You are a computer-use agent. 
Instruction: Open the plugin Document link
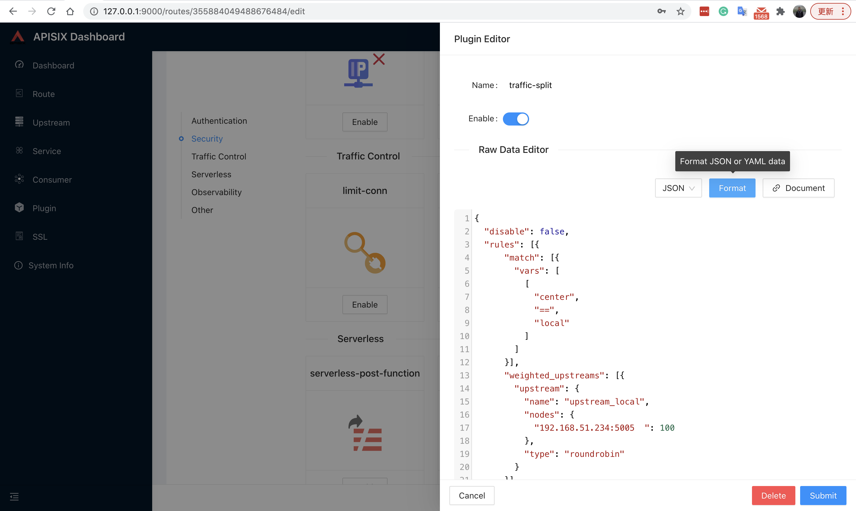(x=798, y=188)
